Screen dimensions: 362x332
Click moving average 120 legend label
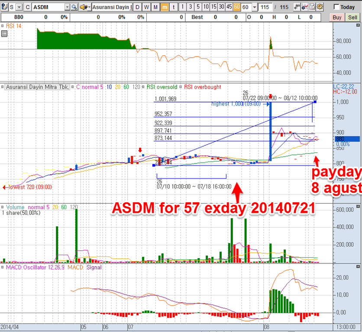pos(136,87)
